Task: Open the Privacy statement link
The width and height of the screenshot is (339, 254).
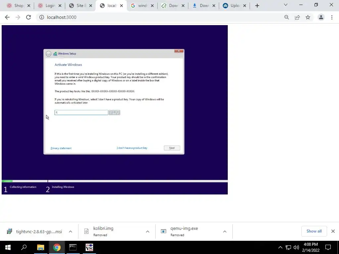Action: [x=61, y=148]
